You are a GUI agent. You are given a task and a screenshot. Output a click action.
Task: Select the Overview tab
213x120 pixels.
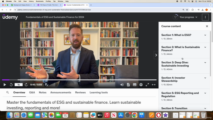pyautogui.click(x=19, y=93)
